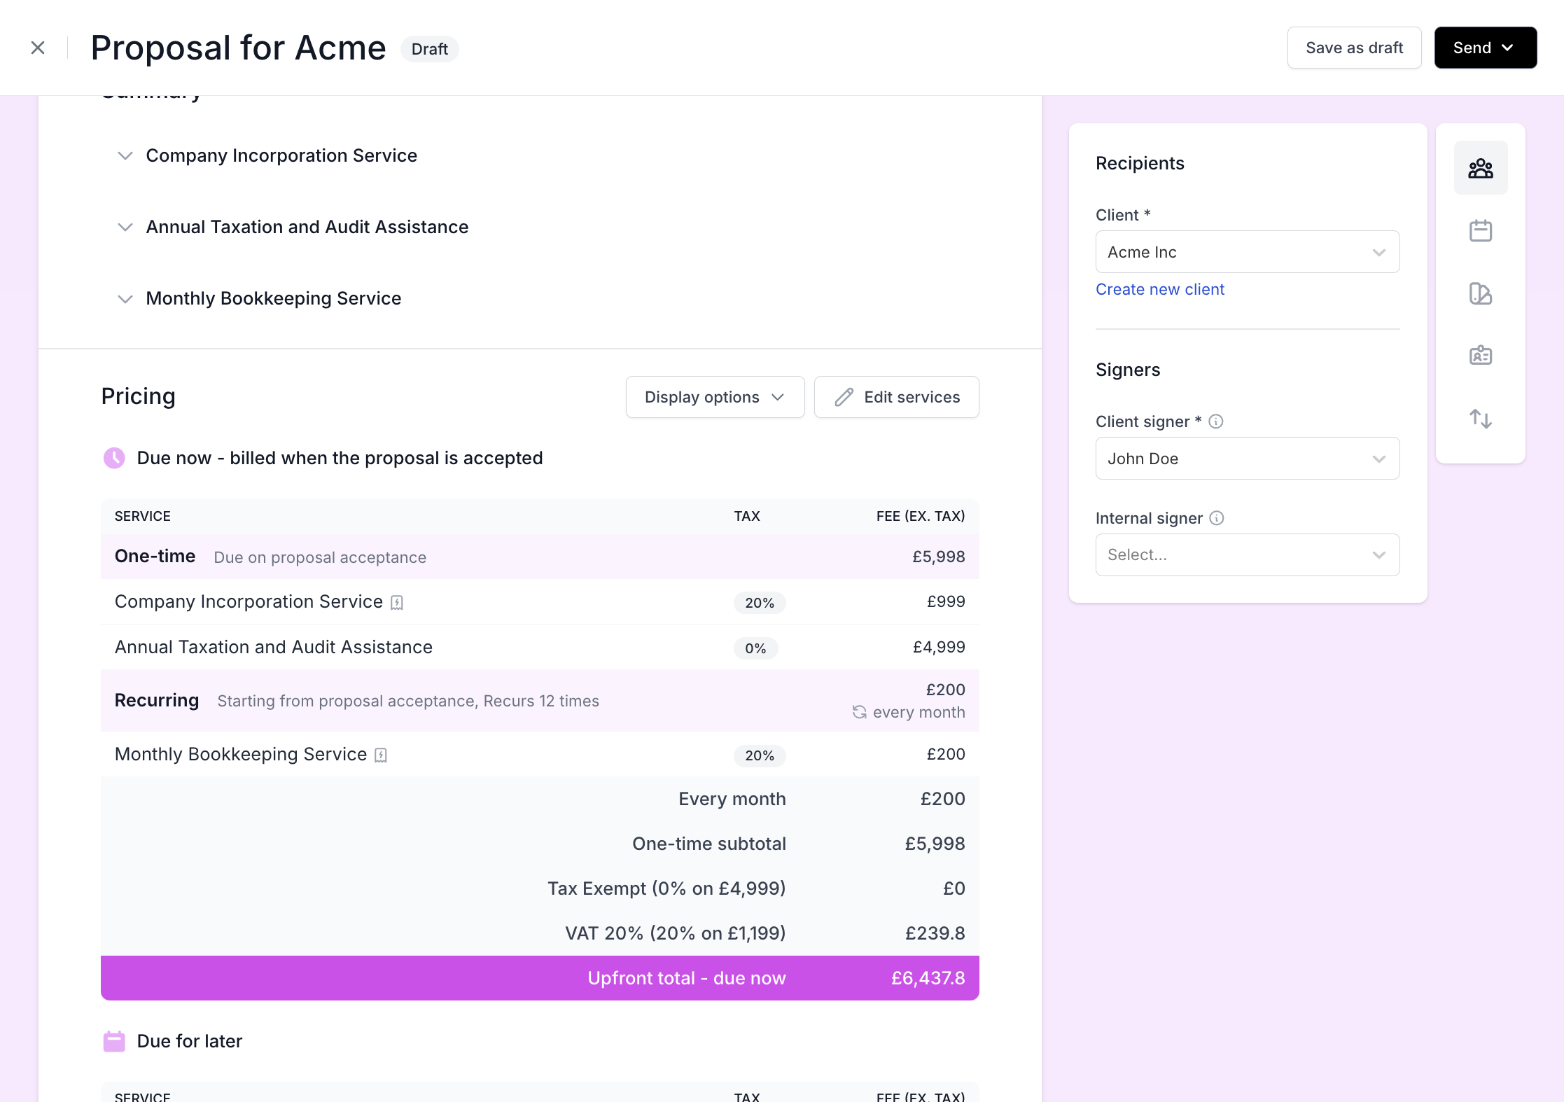
Task: Expand the Monthly Bookkeeping Service summary row
Action: click(x=125, y=298)
